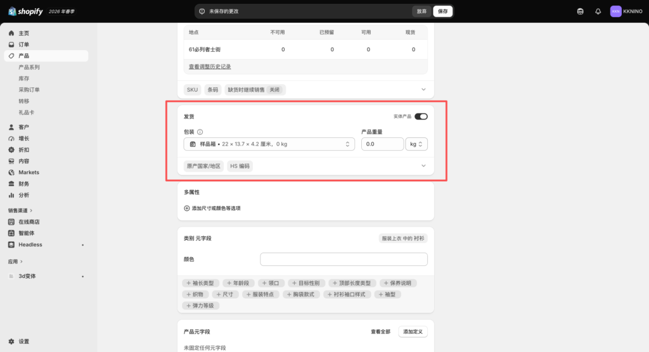The image size is (649, 352).
Task: Open 转移 in the sidebar
Action: click(x=24, y=101)
